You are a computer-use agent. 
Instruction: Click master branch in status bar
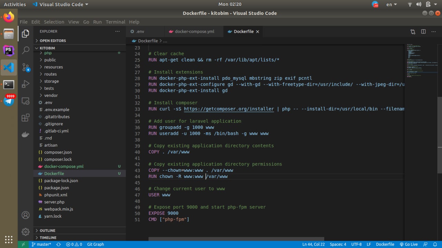pos(41,244)
